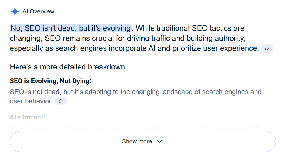Select the 'AI Overview' header label
Image resolution: width=293 pixels, height=158 pixels.
[38, 11]
